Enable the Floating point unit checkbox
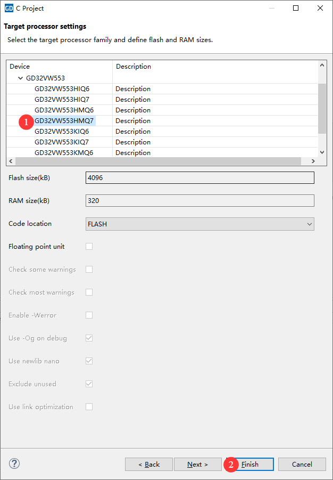Screen dimensions: 333x480 [89, 247]
